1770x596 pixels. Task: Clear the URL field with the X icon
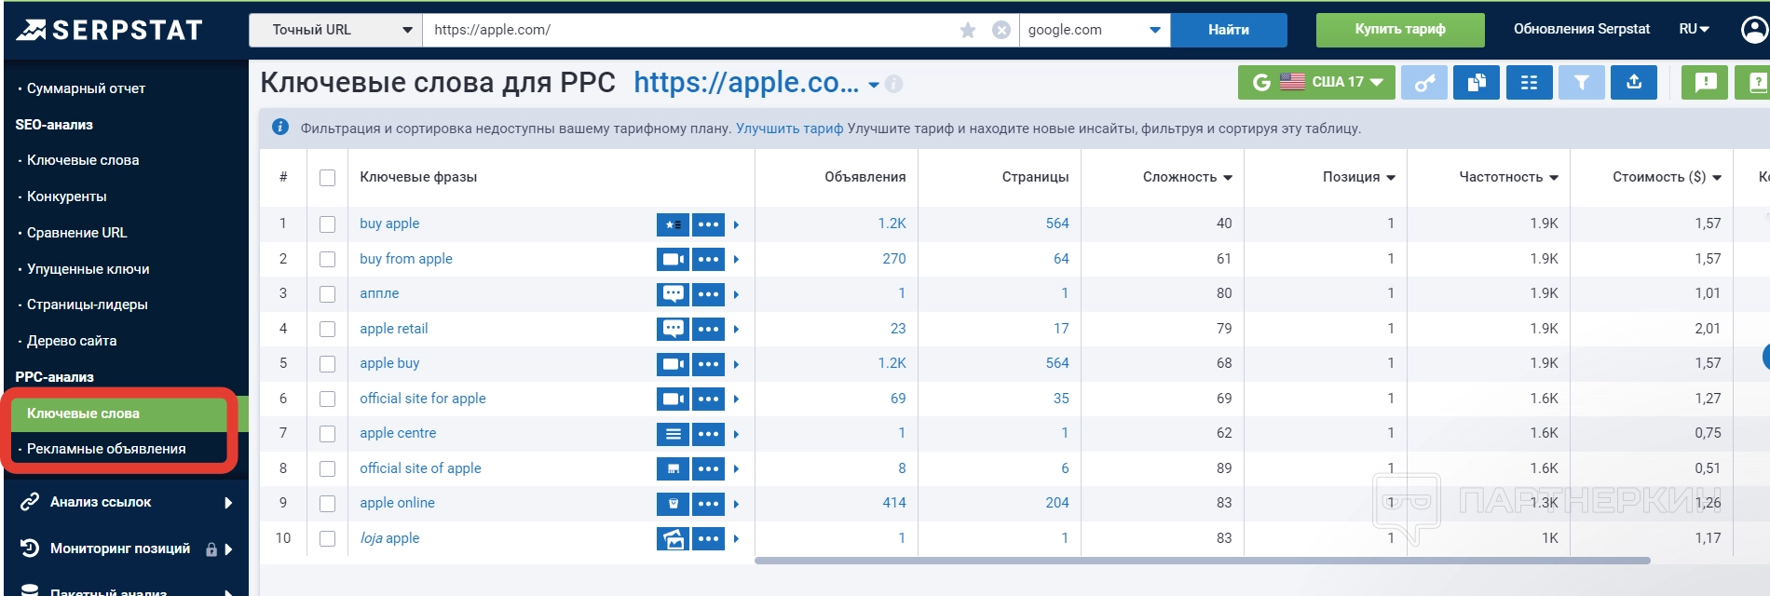(x=1001, y=30)
